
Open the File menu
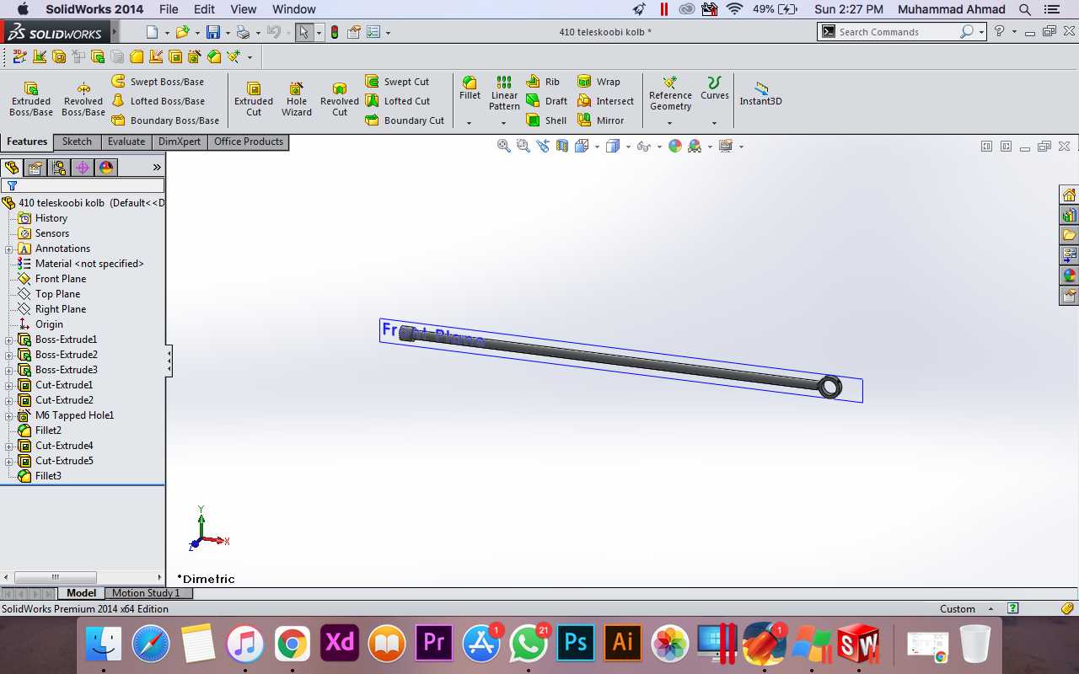pos(169,9)
